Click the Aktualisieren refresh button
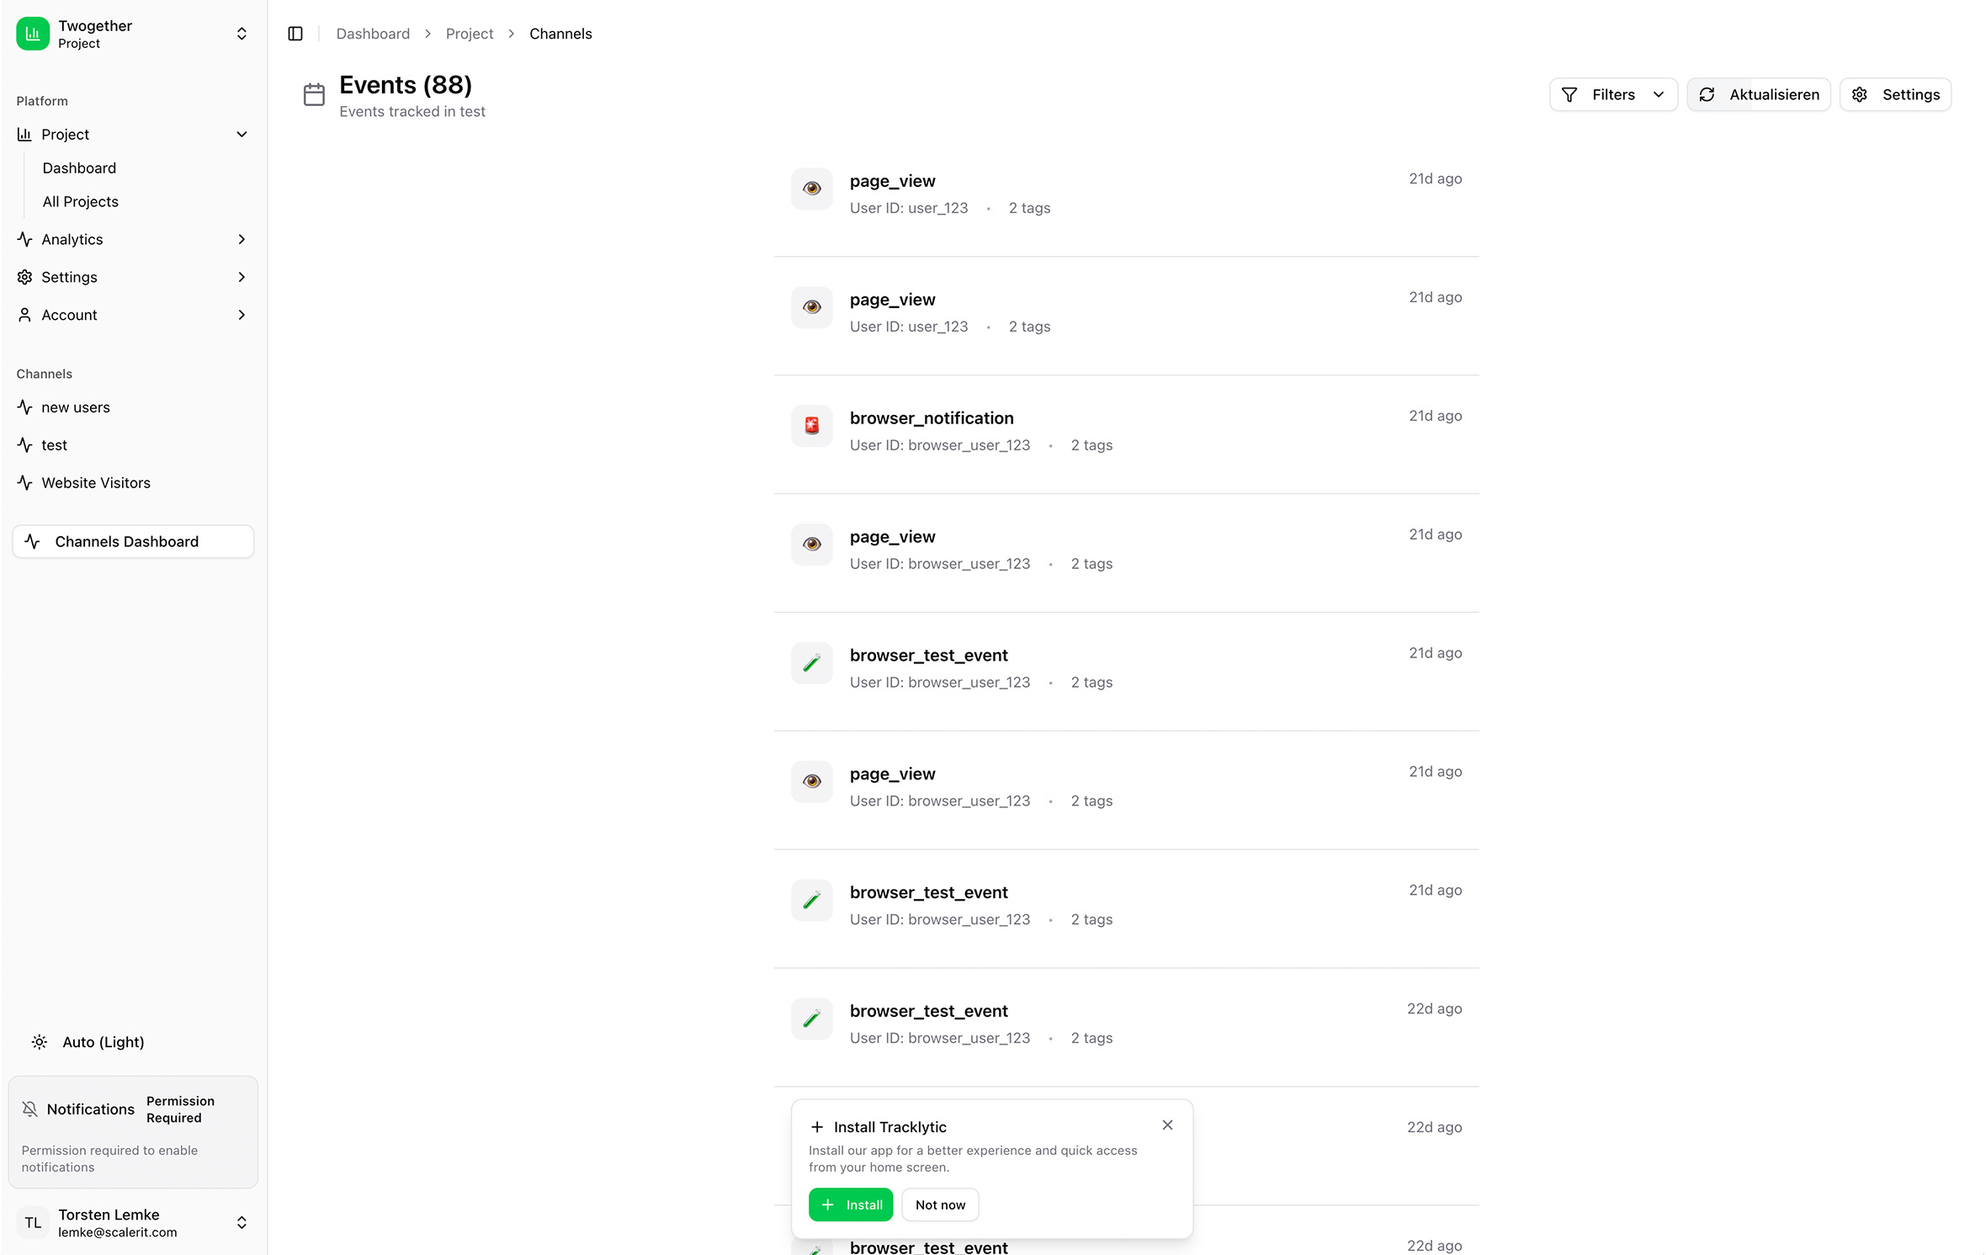Viewport: 1986px width, 1255px height. (x=1758, y=94)
